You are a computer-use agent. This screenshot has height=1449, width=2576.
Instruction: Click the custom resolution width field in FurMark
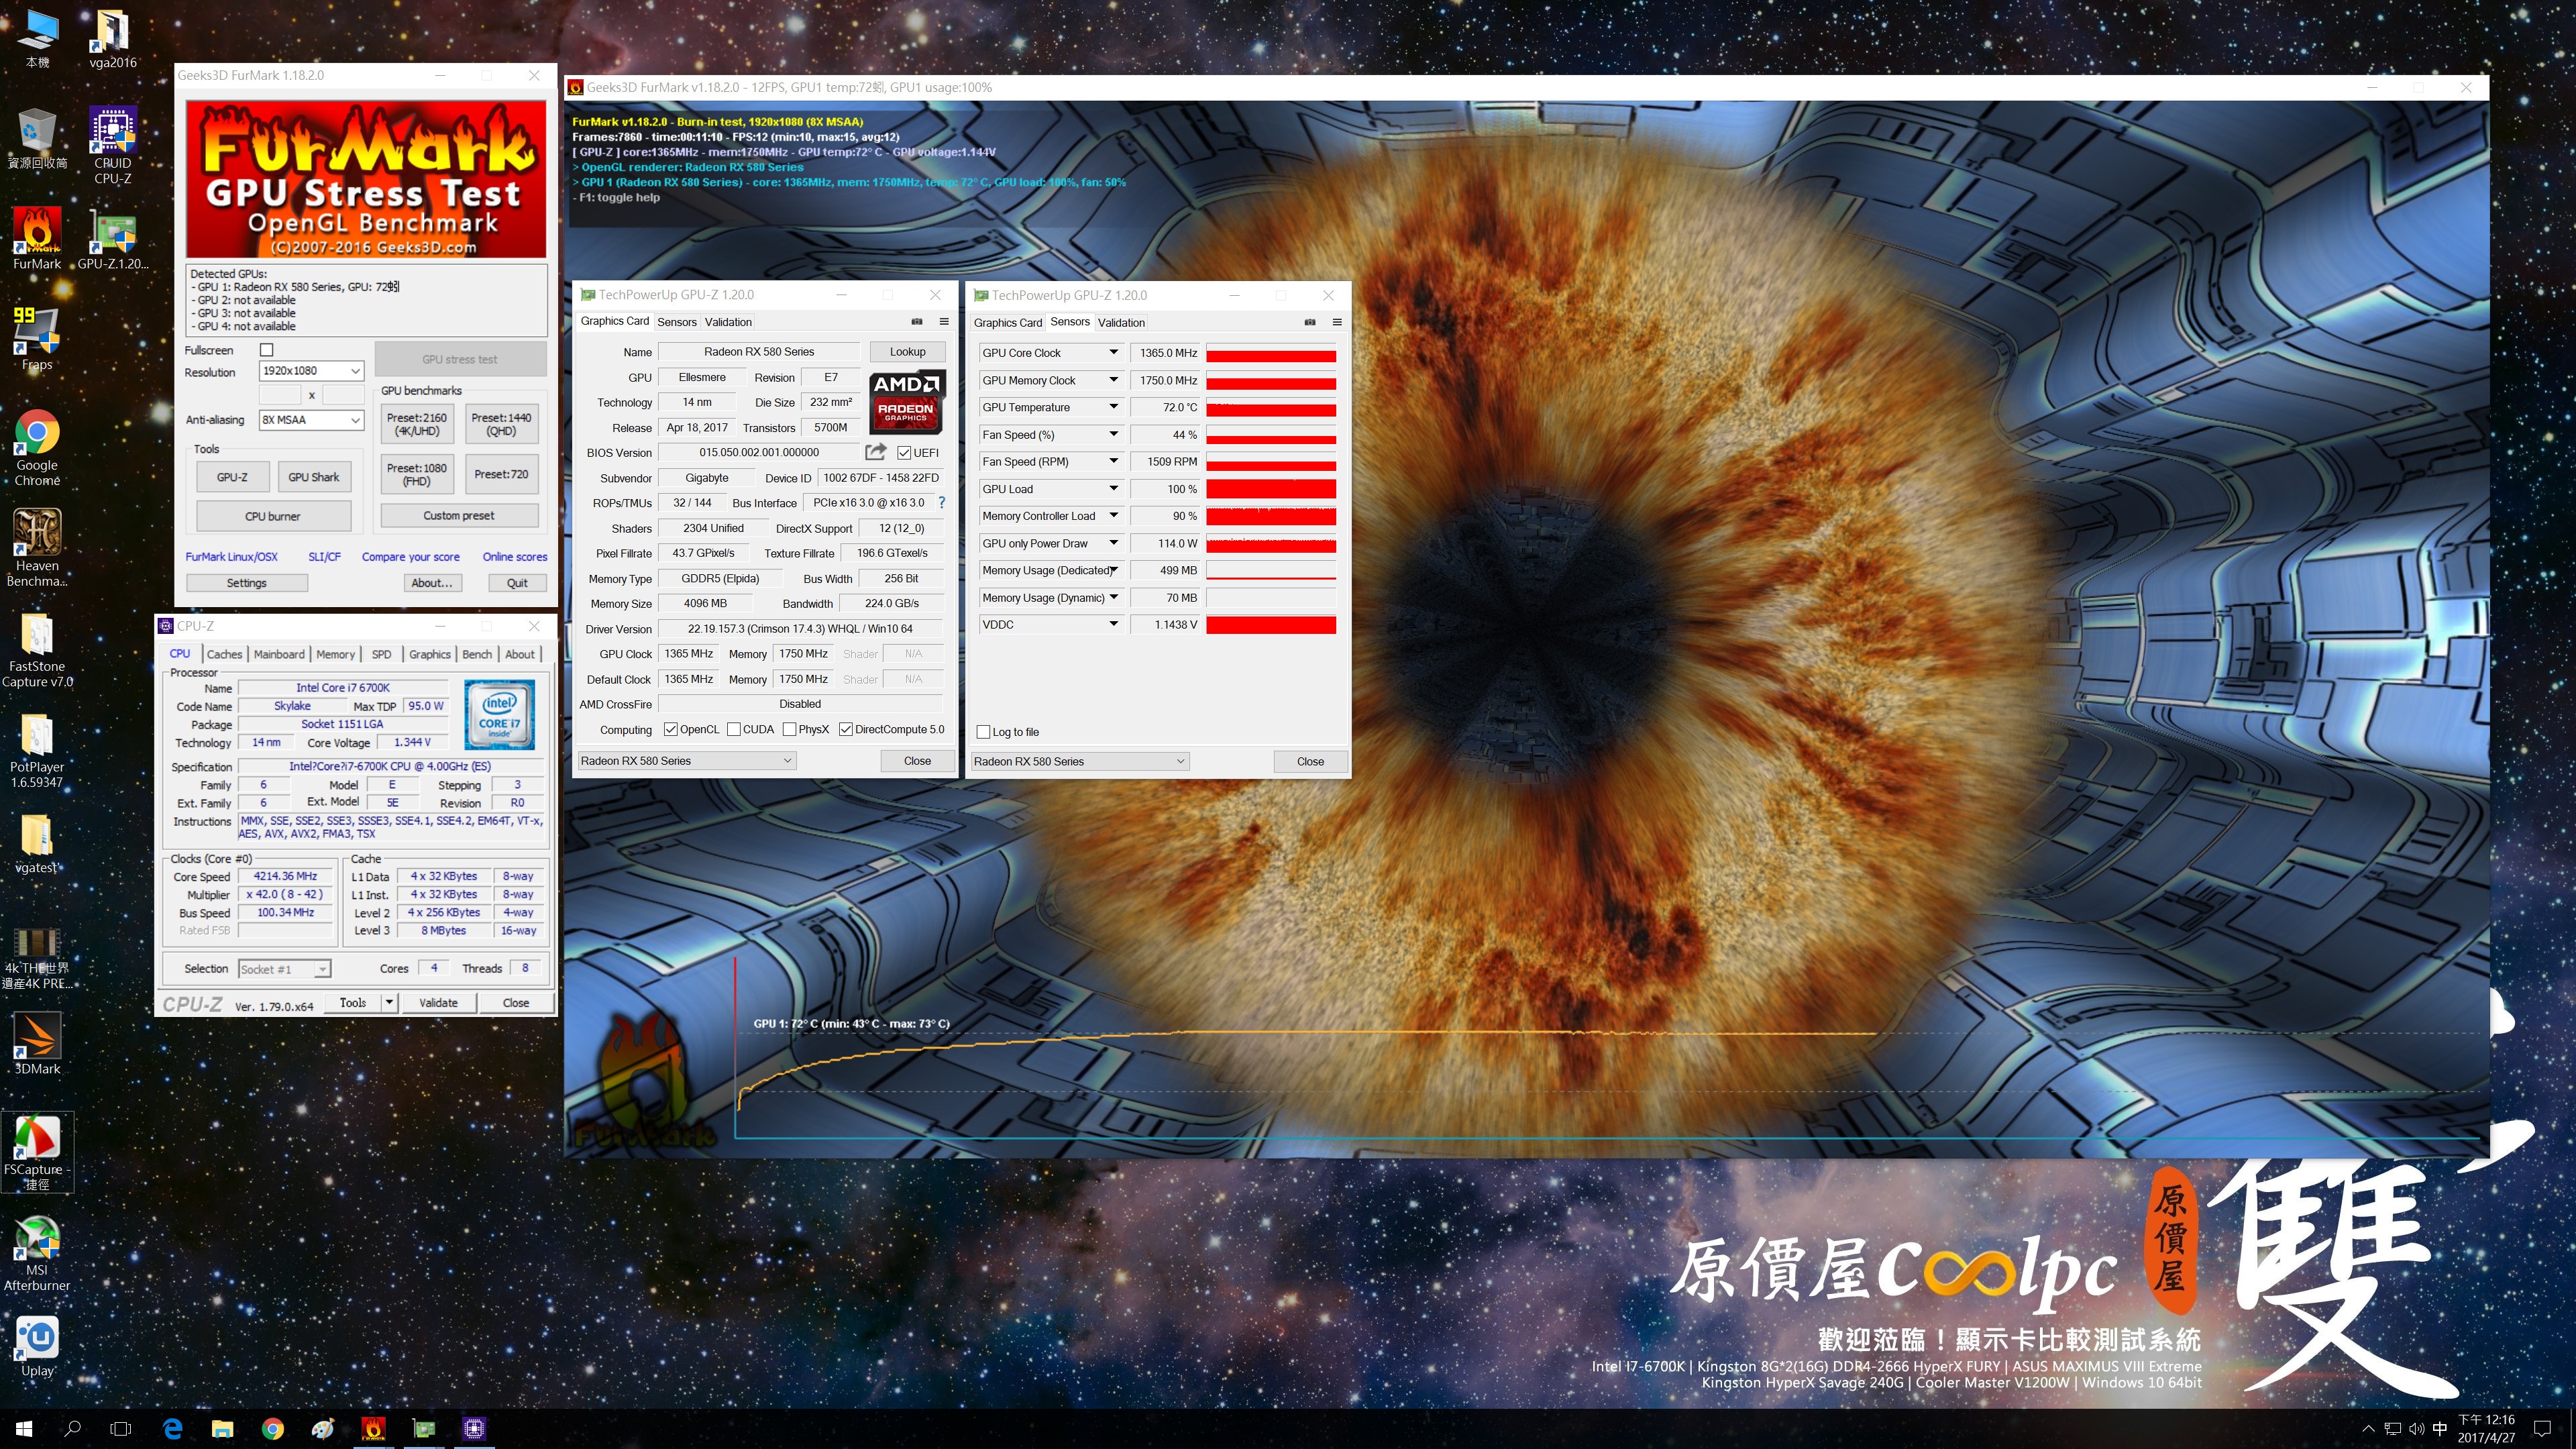pos(280,395)
